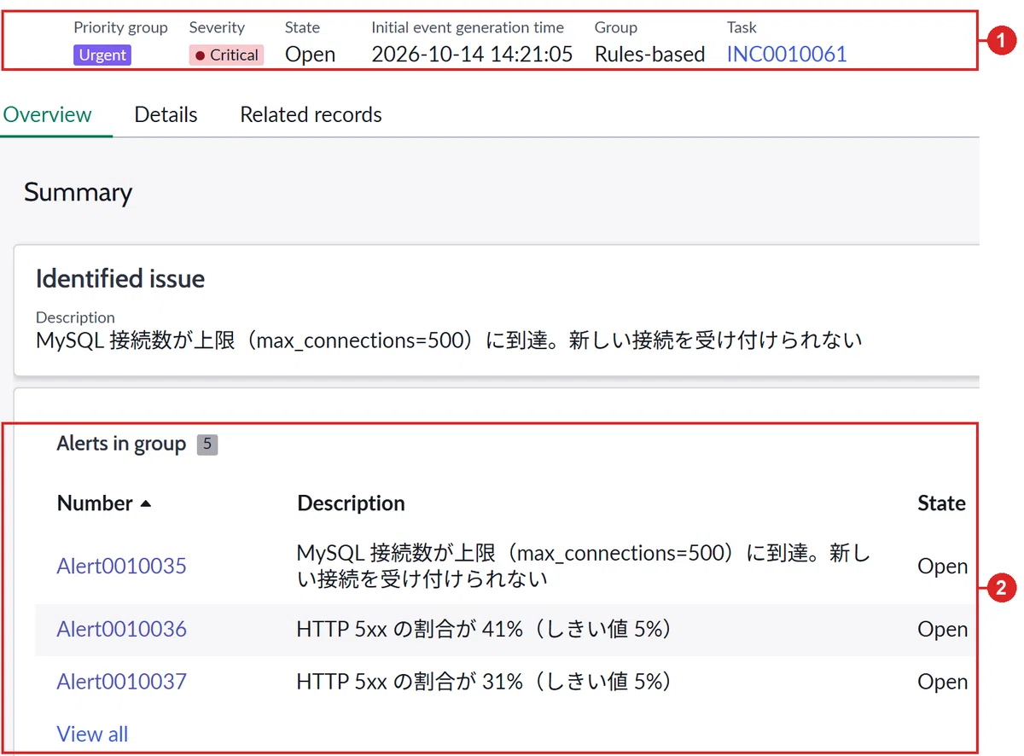Click the 2026-10-14 14:21:05 timestamp
The image size is (1024, 756).
coord(472,55)
